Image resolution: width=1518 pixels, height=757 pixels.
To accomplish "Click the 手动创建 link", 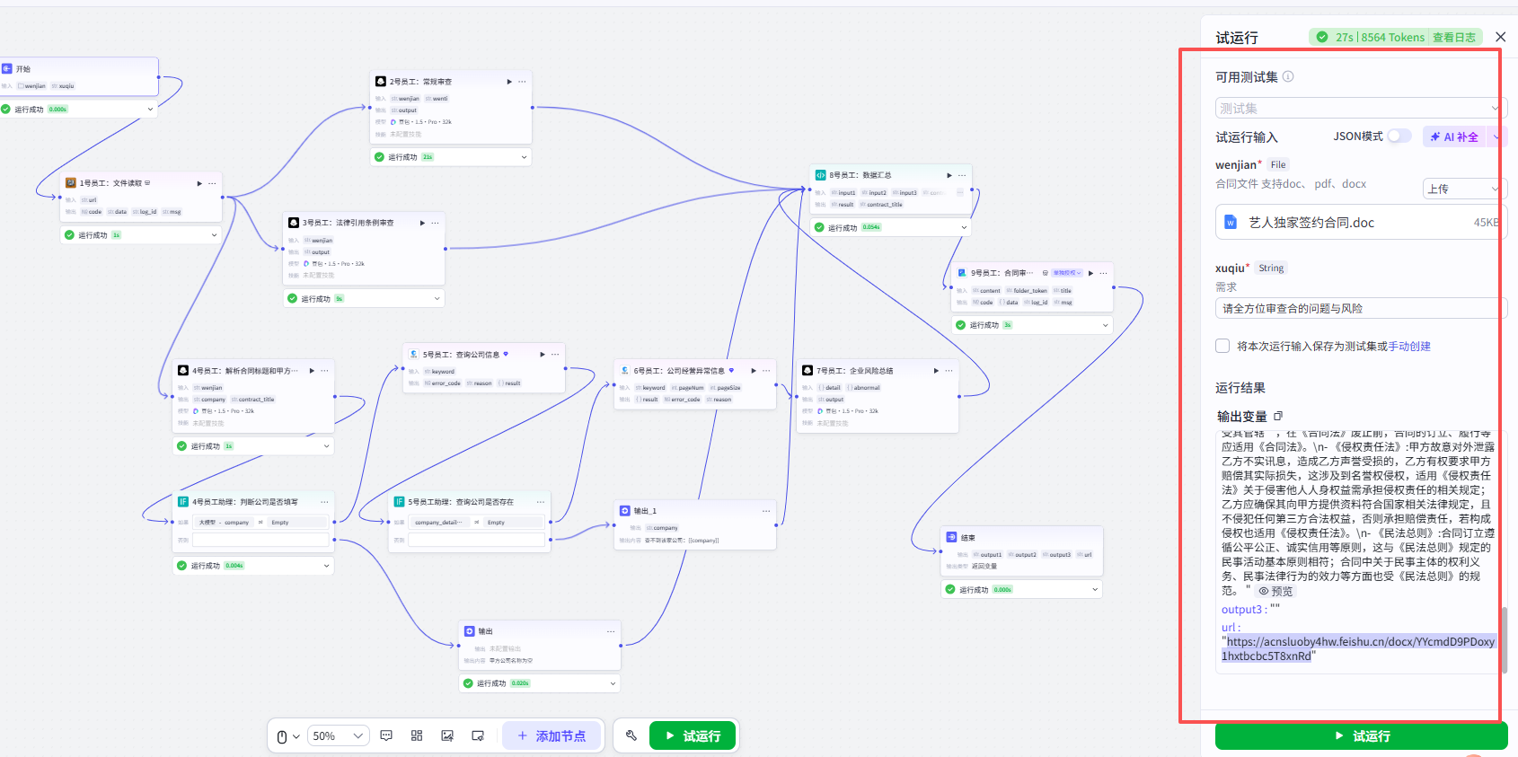I will pos(1409,346).
